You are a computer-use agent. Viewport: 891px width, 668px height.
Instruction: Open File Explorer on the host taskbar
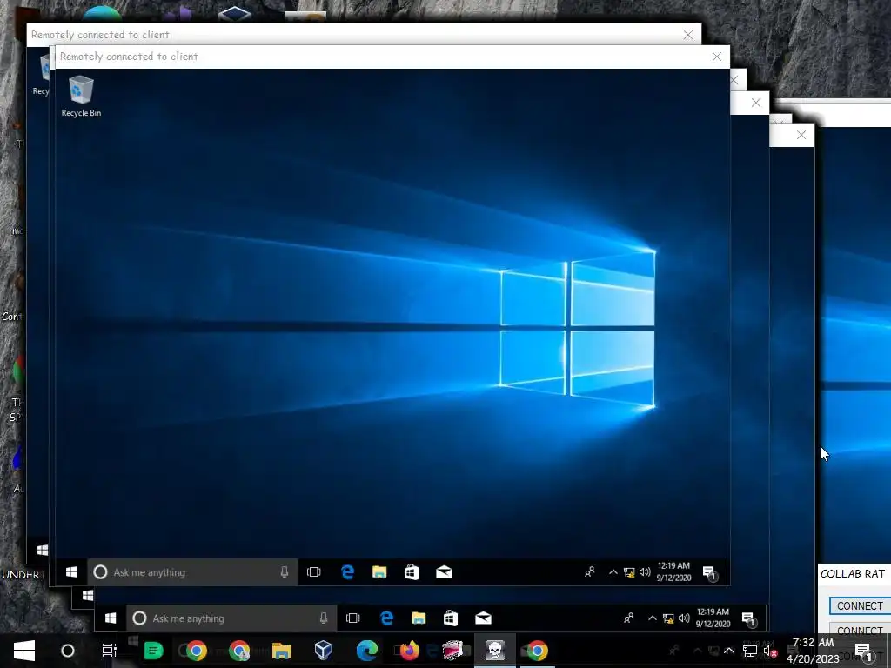point(282,651)
